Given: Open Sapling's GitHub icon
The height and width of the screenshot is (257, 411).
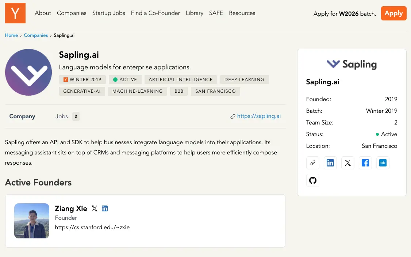Looking at the screenshot, I should click(x=313, y=180).
